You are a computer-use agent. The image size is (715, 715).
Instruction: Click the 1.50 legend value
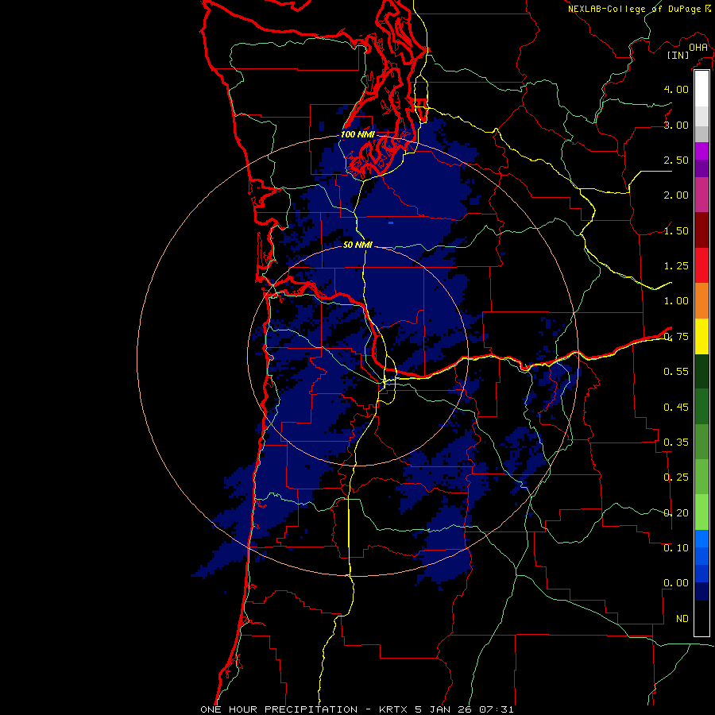(676, 230)
